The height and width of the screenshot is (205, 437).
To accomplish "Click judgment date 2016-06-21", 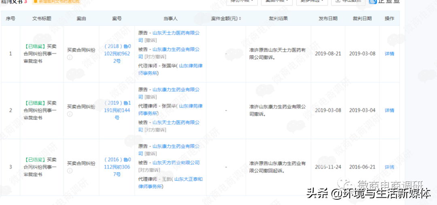I will click(x=362, y=167).
